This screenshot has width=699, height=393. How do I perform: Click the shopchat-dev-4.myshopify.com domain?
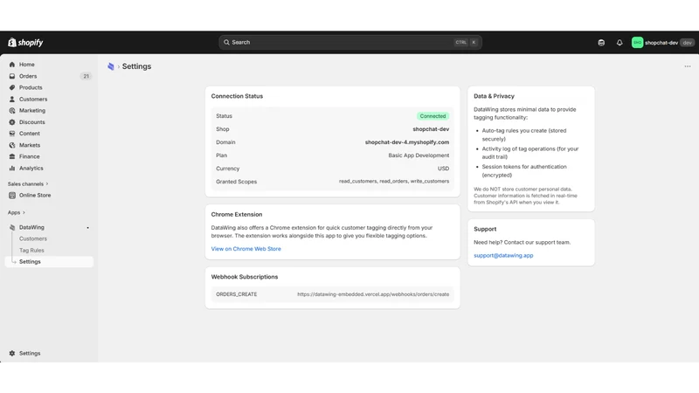[x=407, y=142]
